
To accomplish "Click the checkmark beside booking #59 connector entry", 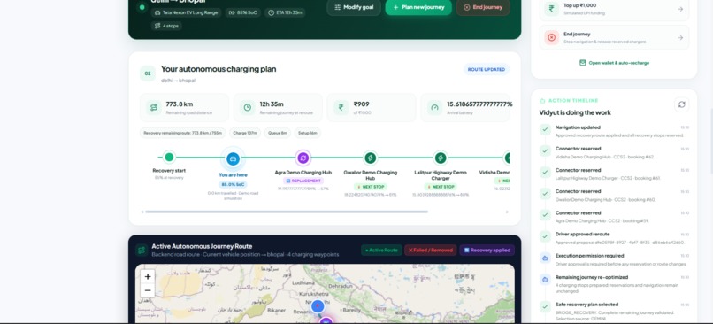I will pyautogui.click(x=545, y=215).
